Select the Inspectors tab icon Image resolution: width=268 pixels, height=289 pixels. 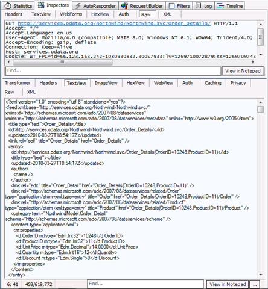41,5
